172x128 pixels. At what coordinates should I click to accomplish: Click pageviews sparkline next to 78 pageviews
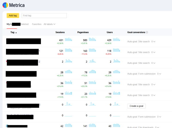[93, 72]
